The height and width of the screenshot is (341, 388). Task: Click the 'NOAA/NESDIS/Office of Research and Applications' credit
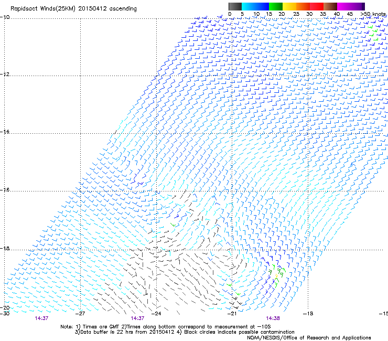(309, 338)
